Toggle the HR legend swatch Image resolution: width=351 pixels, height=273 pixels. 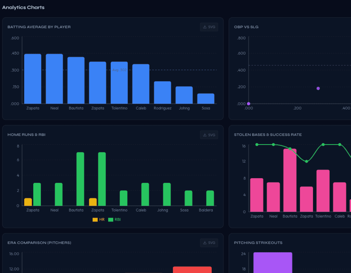point(95,220)
